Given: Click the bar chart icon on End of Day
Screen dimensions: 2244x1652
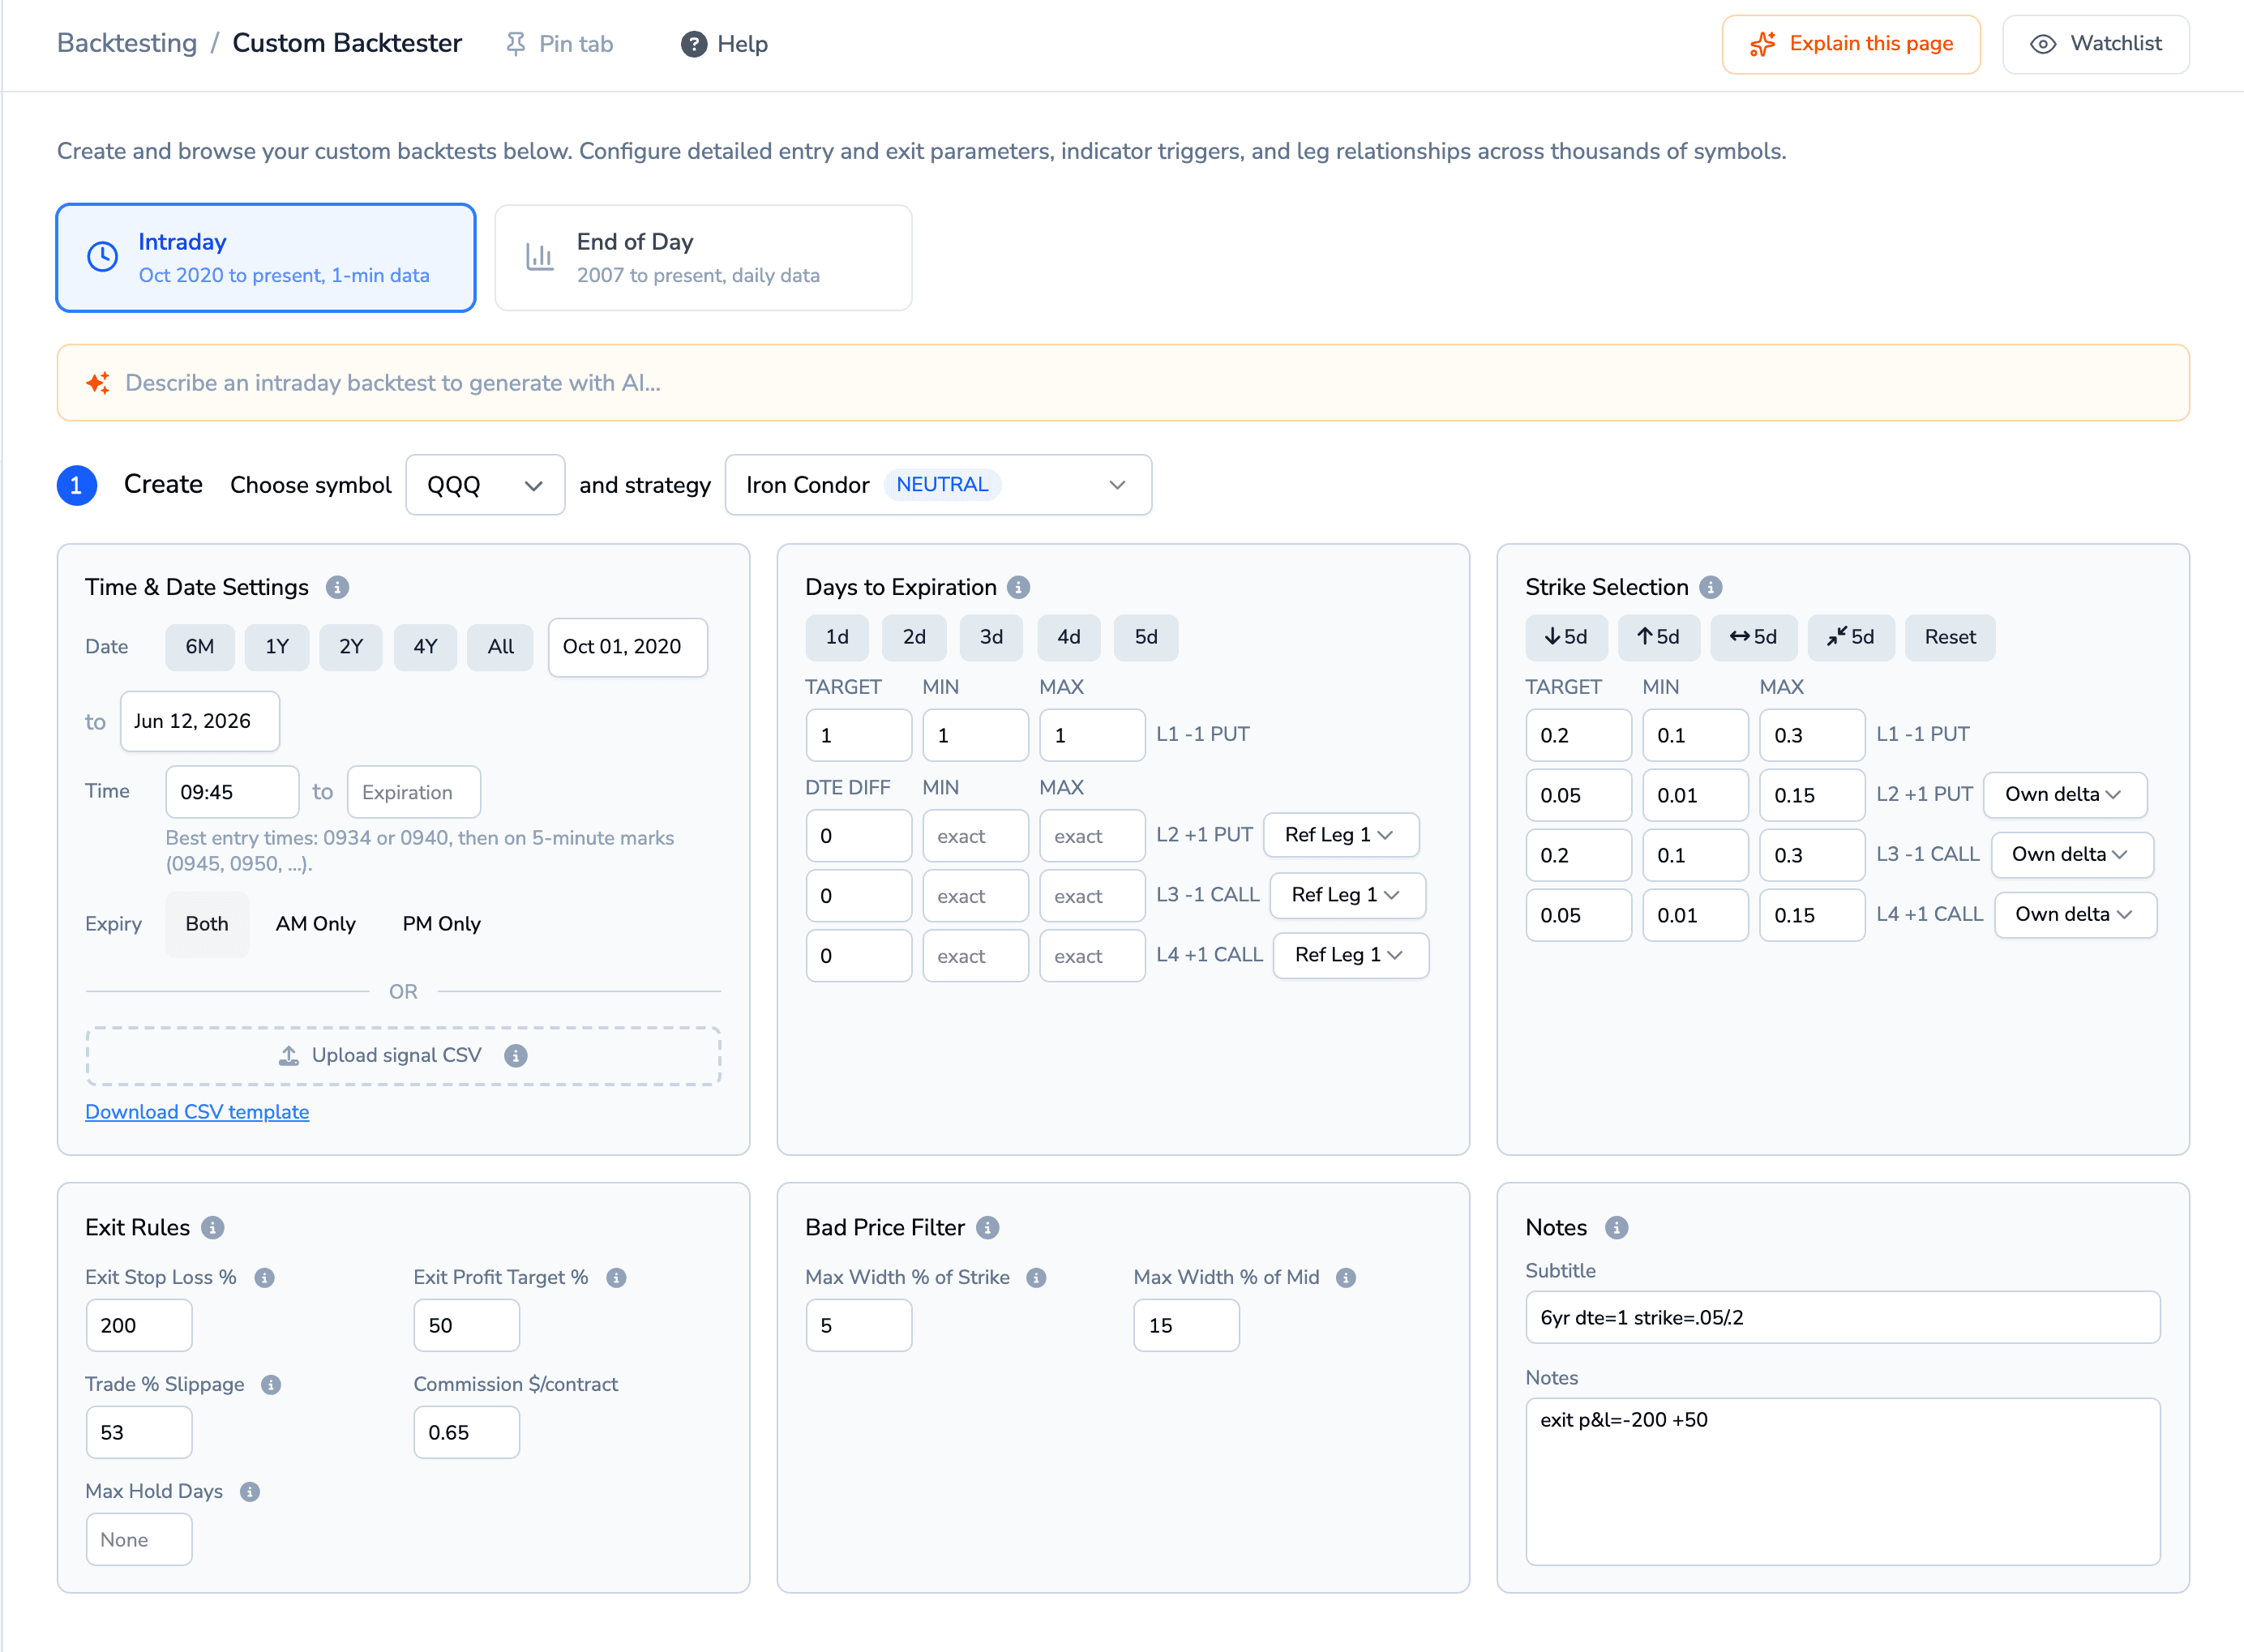Looking at the screenshot, I should 540,257.
